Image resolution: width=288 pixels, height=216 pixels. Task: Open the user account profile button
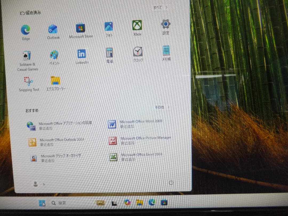pos(39,184)
